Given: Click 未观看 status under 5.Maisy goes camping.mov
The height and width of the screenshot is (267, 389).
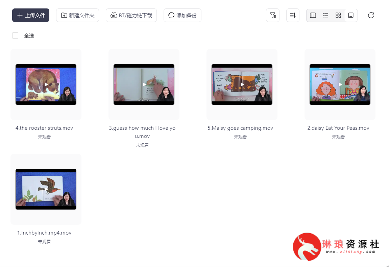Looking at the screenshot, I should tap(240, 137).
